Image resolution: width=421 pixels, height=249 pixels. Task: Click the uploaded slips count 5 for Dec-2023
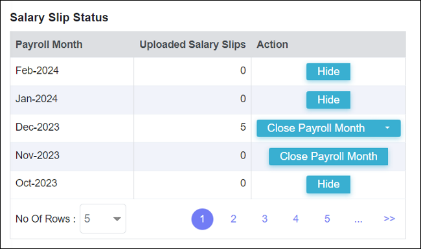[243, 127]
